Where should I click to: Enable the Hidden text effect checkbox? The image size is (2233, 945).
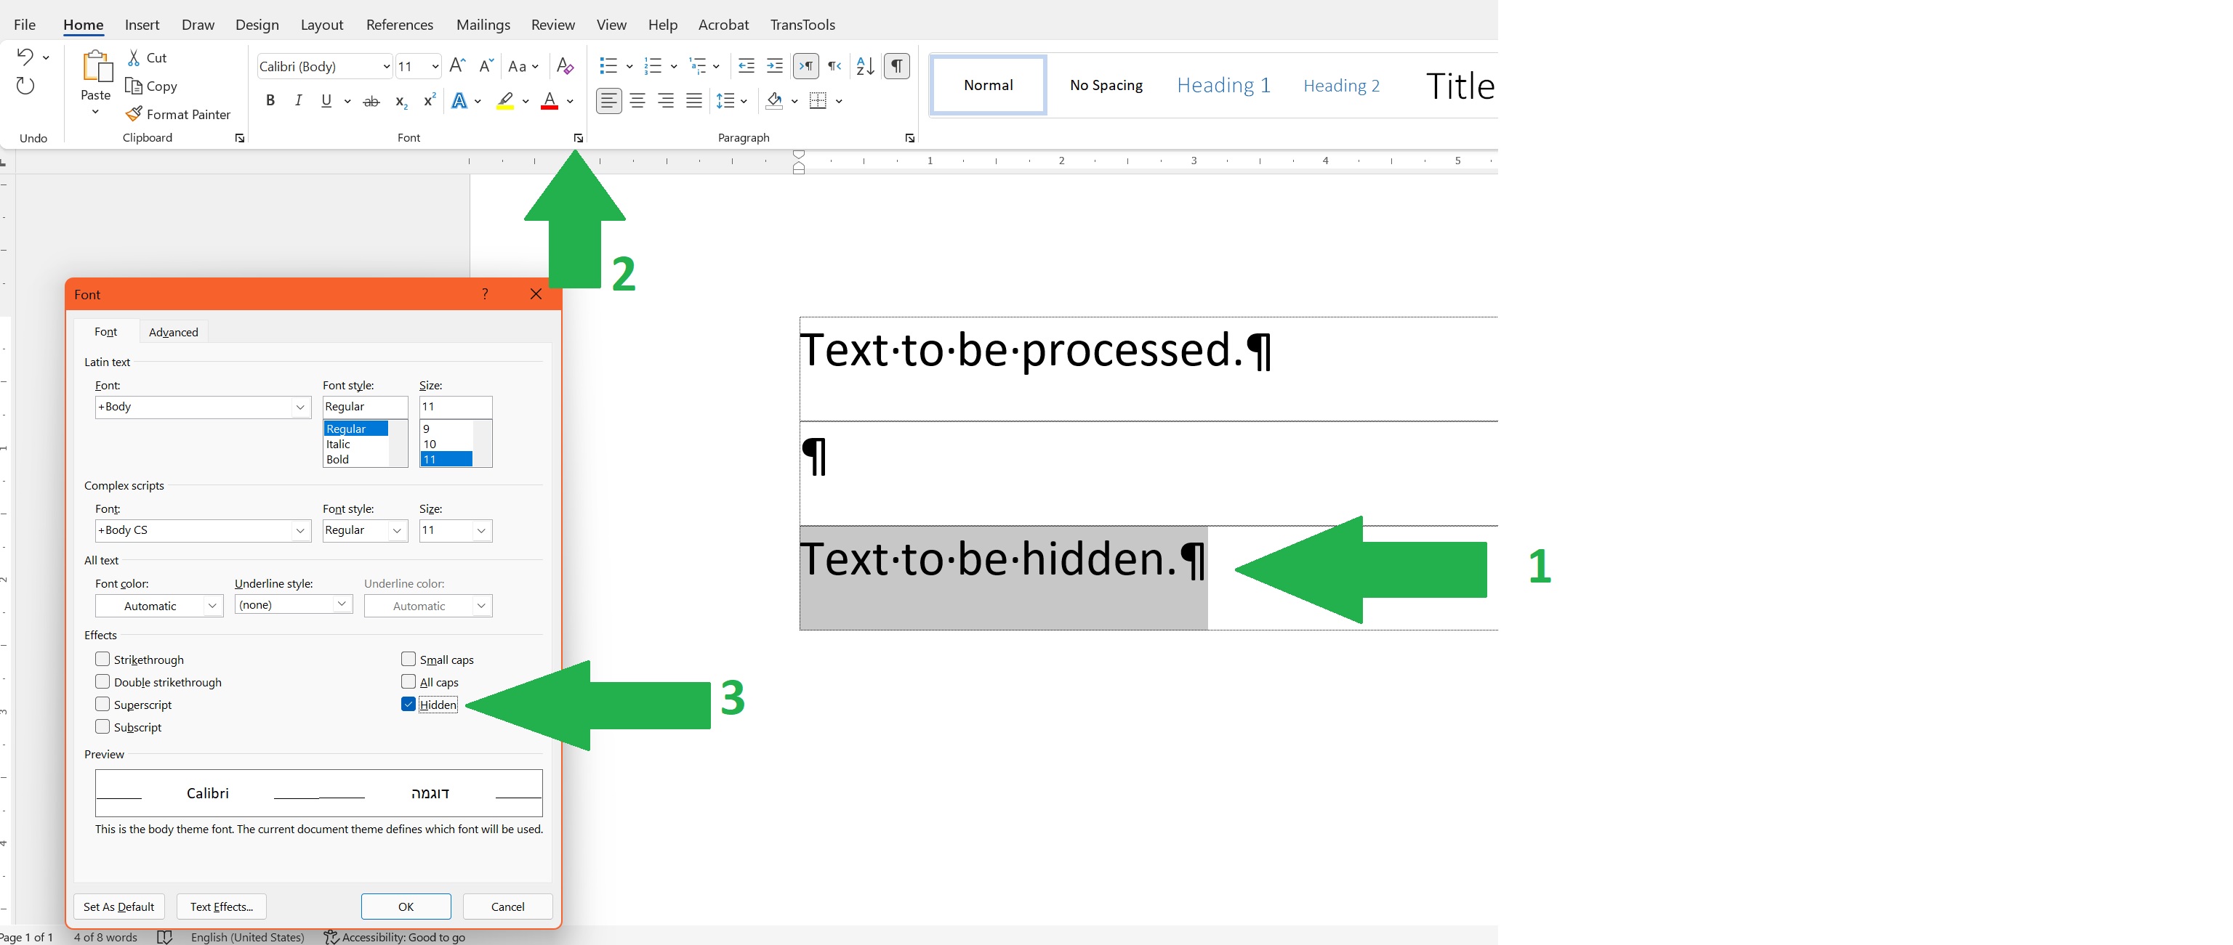click(406, 703)
